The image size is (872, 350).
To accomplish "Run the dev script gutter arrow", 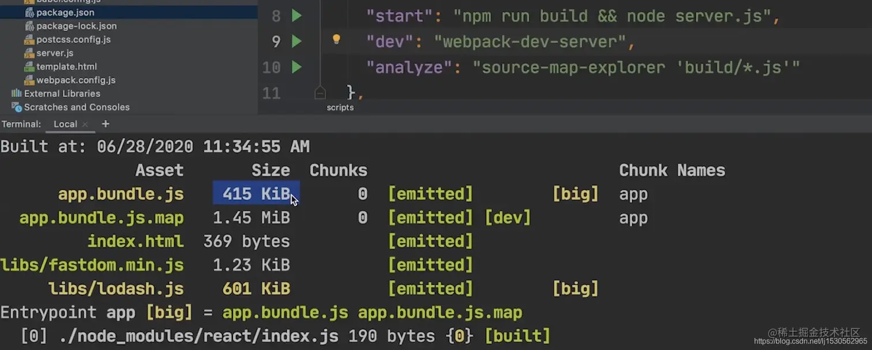I will point(296,42).
